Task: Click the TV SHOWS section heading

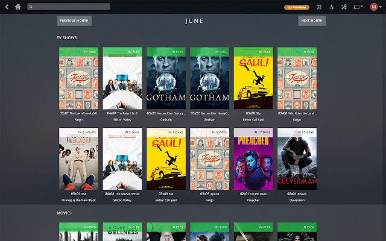Action: click(x=67, y=37)
